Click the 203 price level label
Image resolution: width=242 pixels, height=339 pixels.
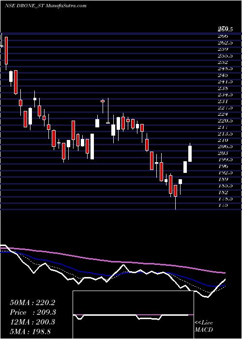pyautogui.click(x=223, y=153)
